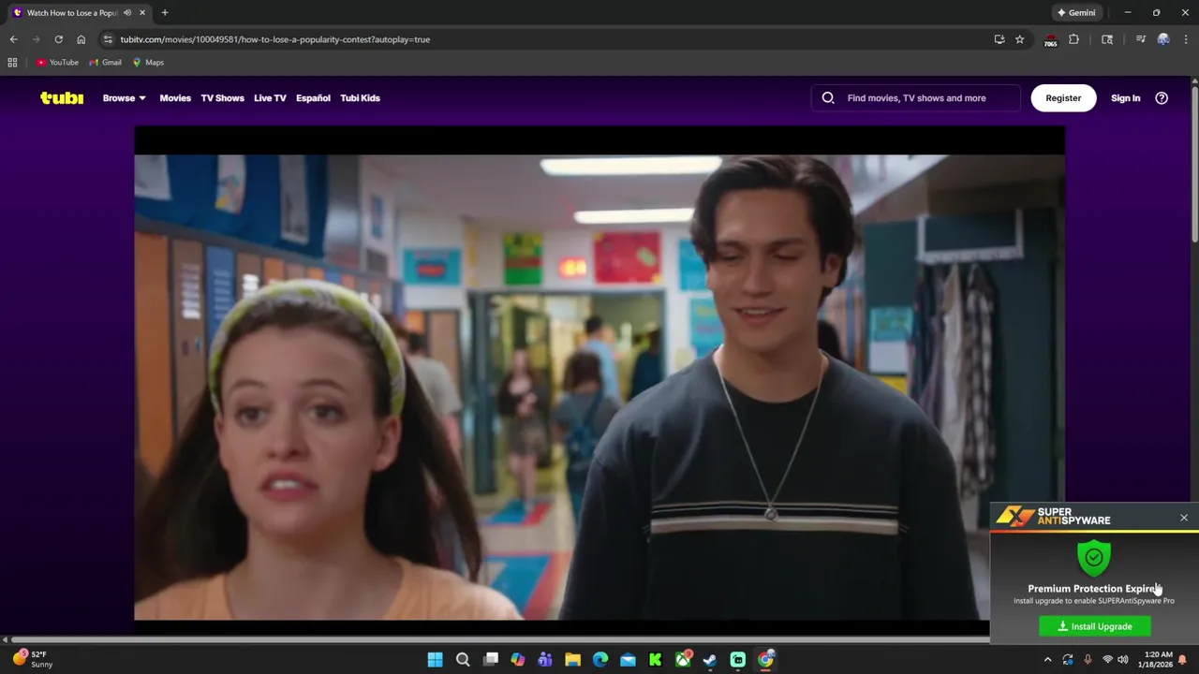The width and height of the screenshot is (1199, 674).
Task: Open Task View on taskbar
Action: pyautogui.click(x=490, y=660)
